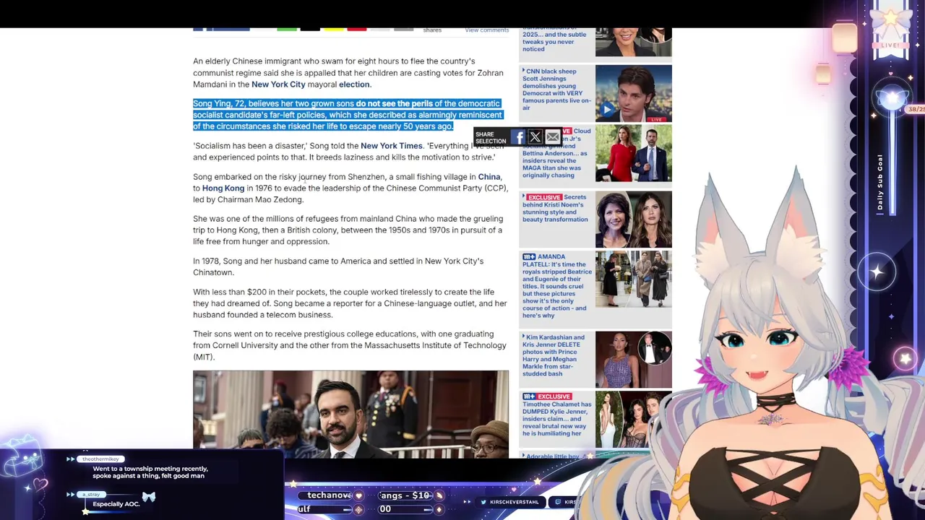Click the 'Especially AOC.' chat message
The height and width of the screenshot is (520, 925).
pyautogui.click(x=116, y=504)
